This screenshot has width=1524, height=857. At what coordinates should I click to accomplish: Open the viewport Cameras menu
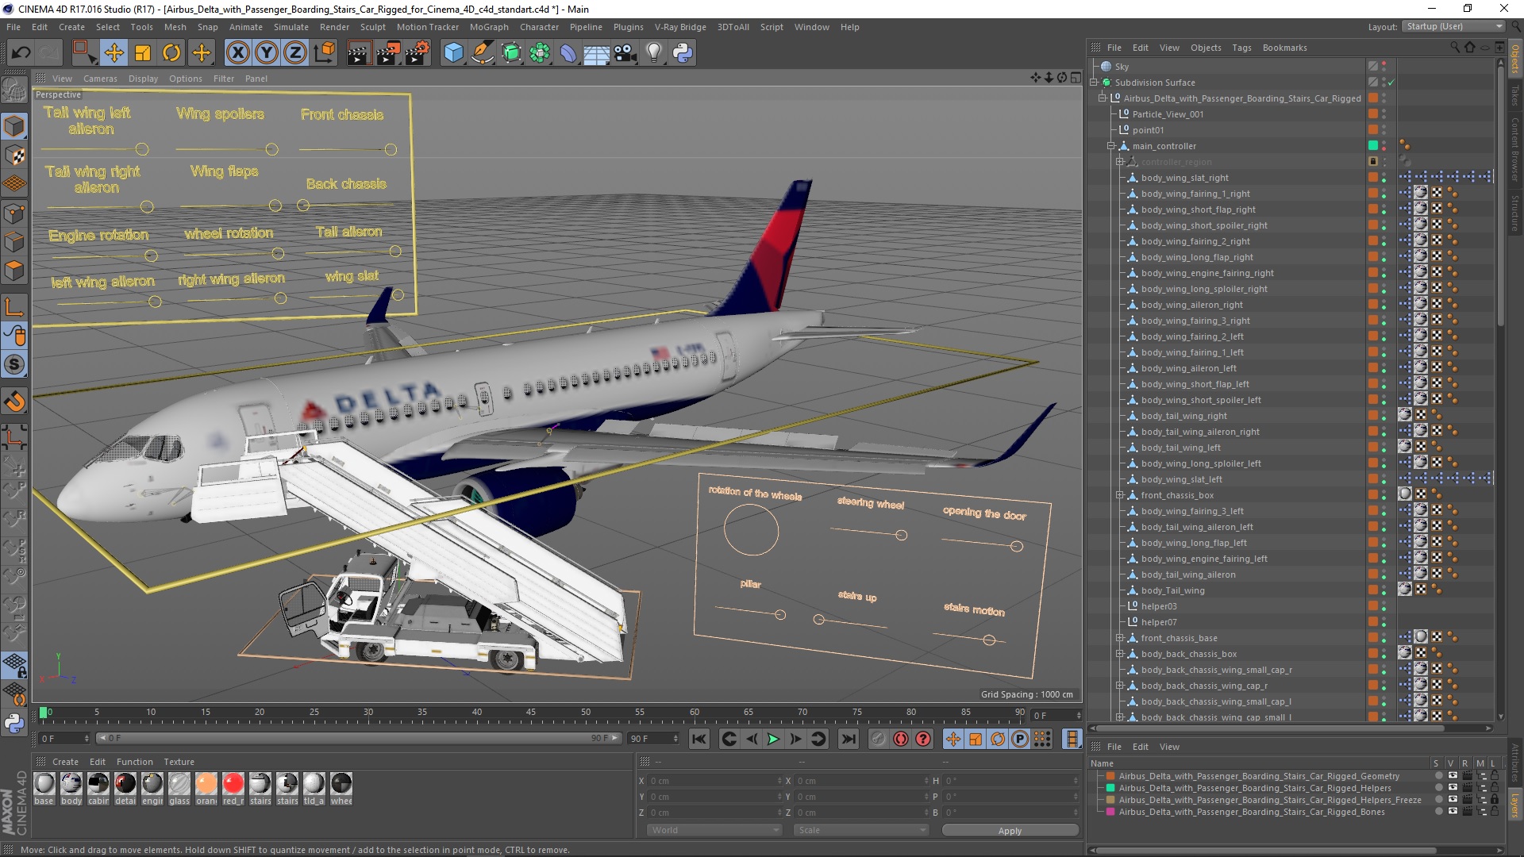[100, 79]
